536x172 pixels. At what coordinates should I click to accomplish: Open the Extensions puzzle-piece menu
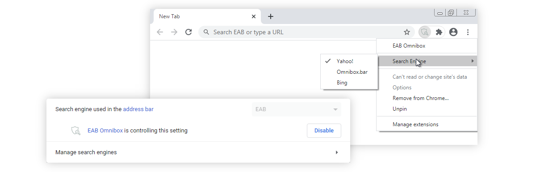[x=439, y=32]
